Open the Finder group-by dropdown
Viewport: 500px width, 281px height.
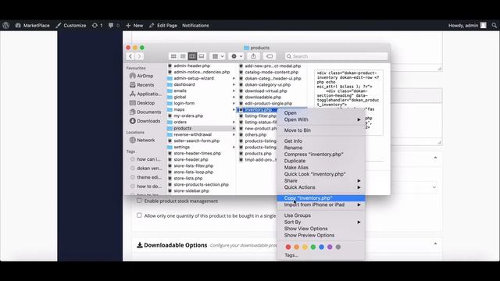point(218,56)
